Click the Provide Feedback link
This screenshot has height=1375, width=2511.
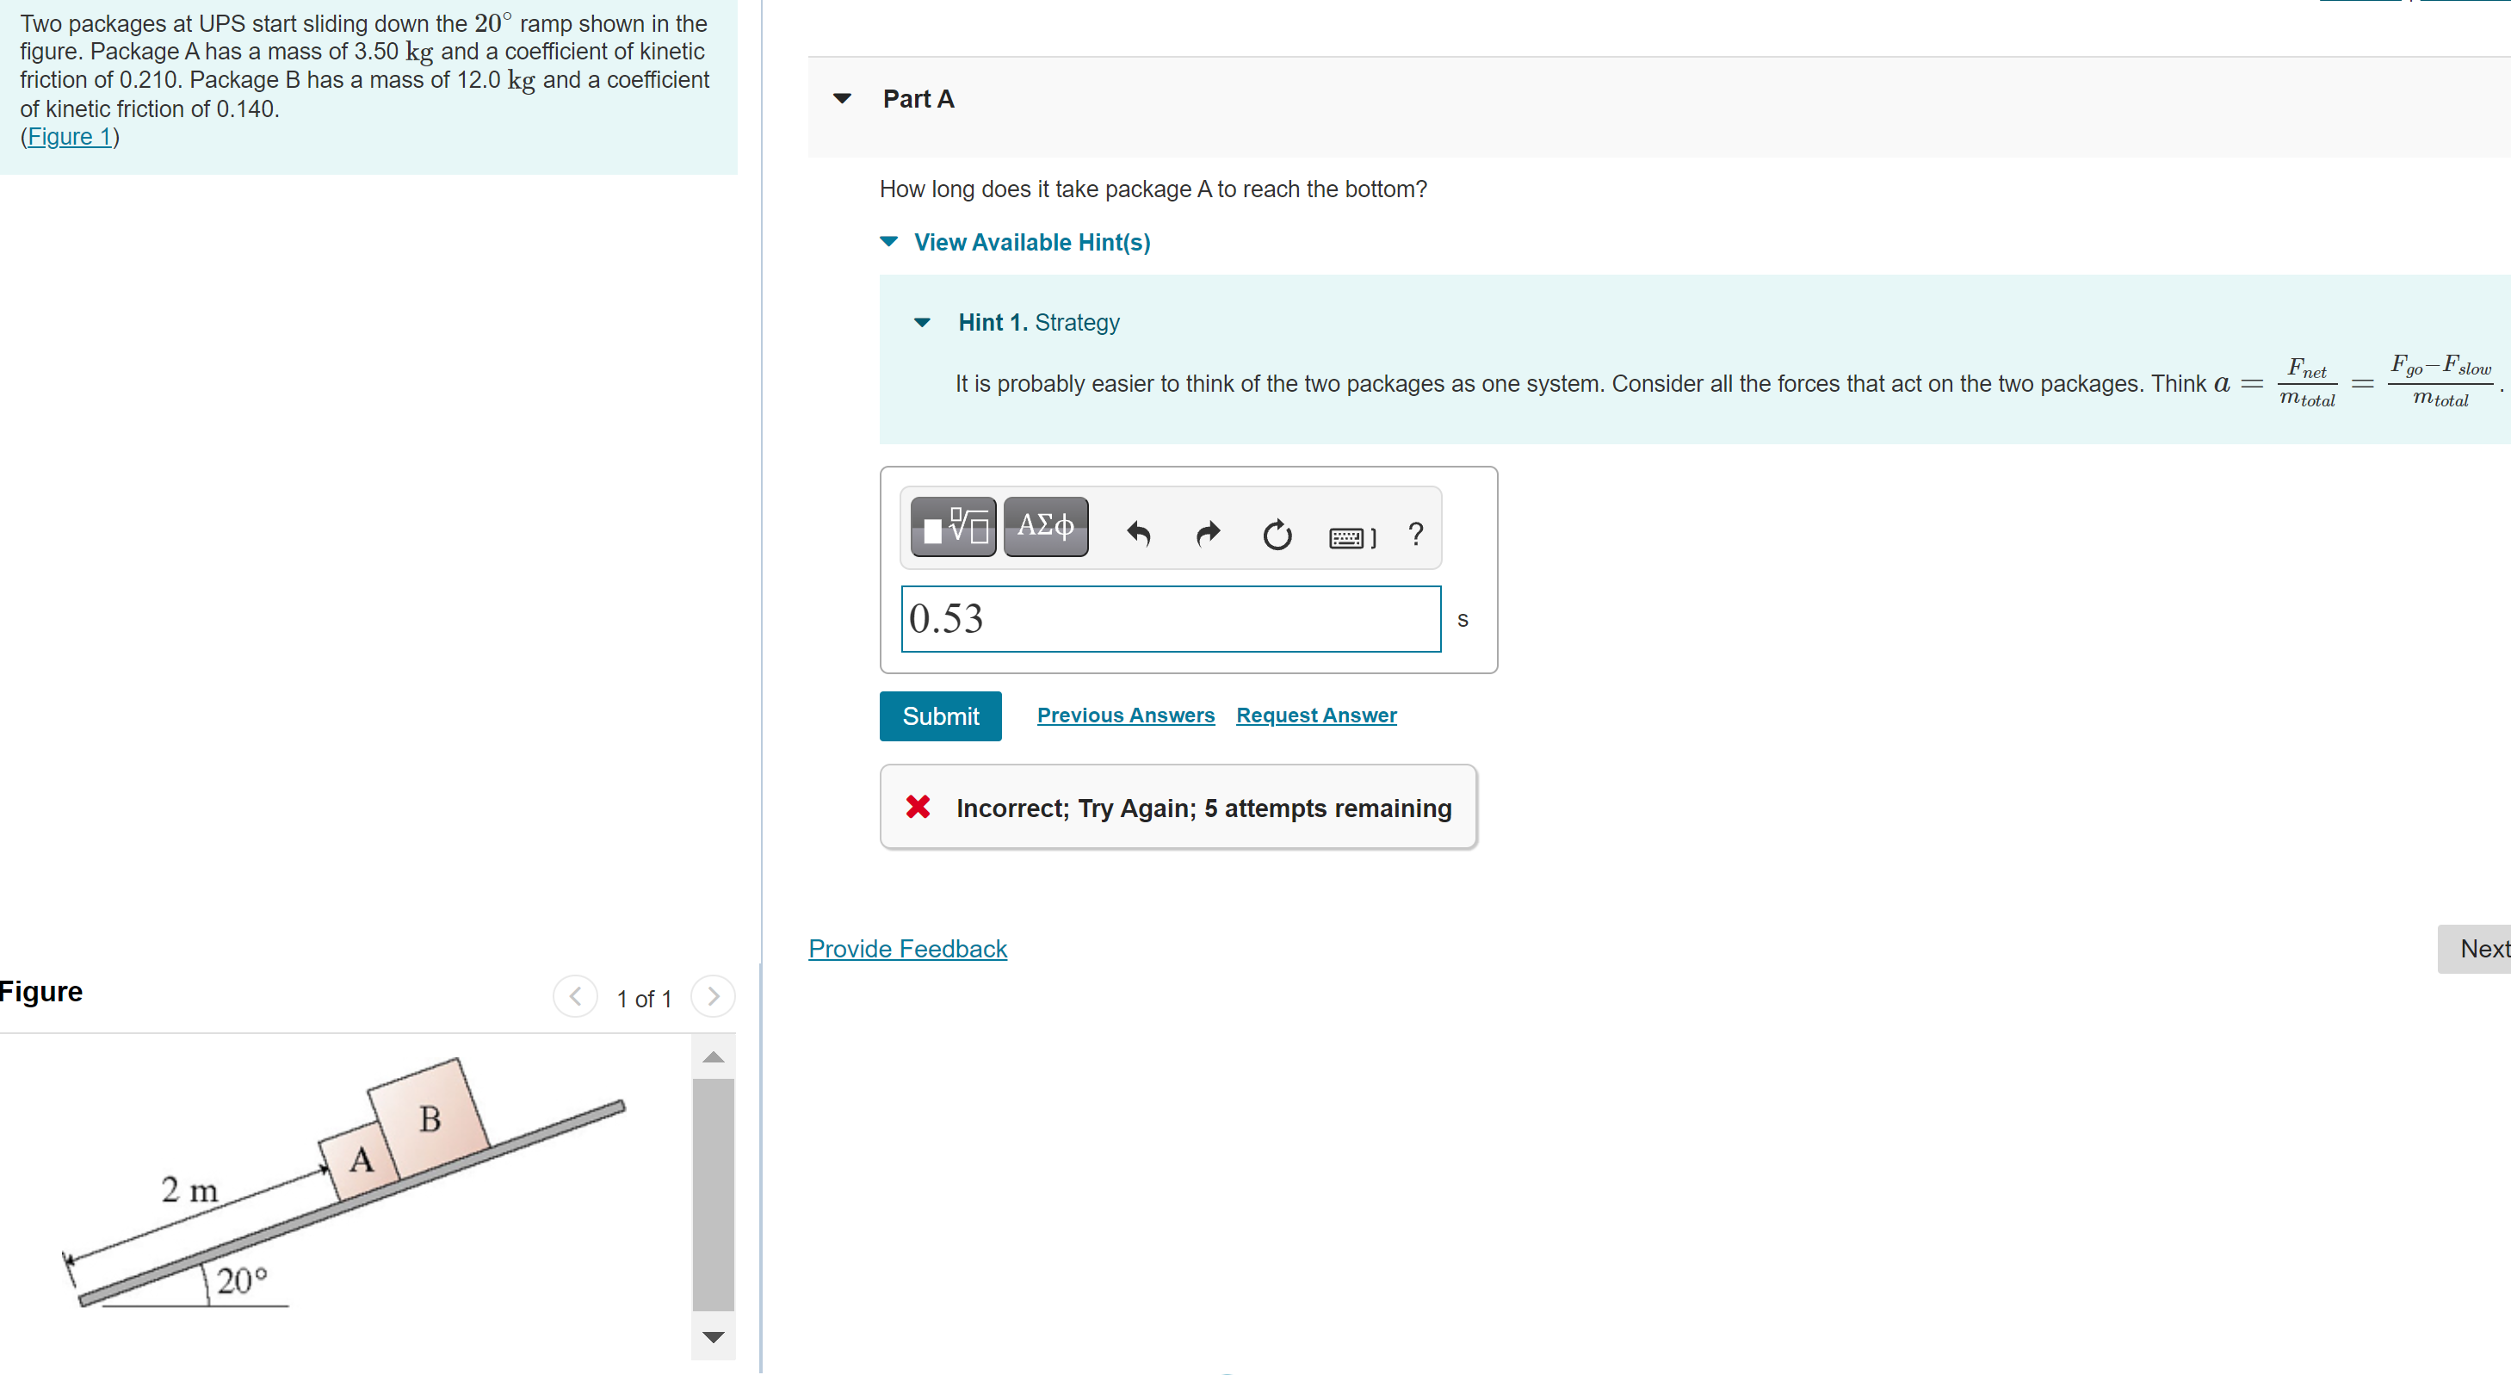(x=906, y=949)
